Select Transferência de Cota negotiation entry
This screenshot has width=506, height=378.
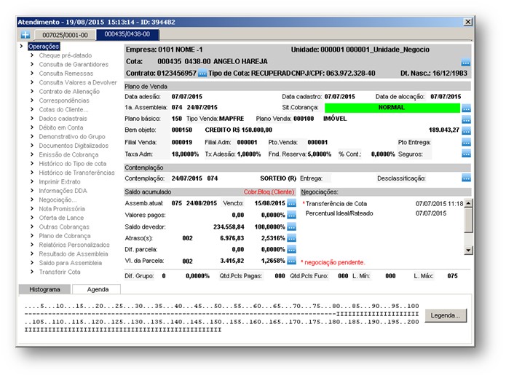(336, 204)
